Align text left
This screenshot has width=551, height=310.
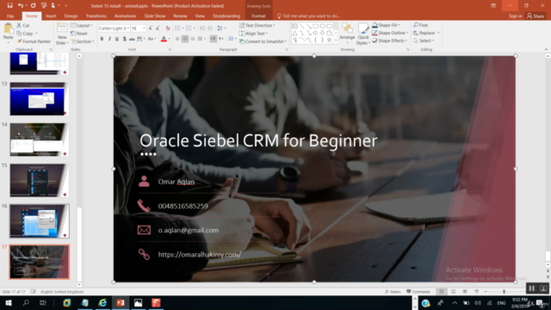[177, 39]
